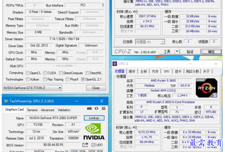Click the GPU-Z title bar icon

(6, 101)
